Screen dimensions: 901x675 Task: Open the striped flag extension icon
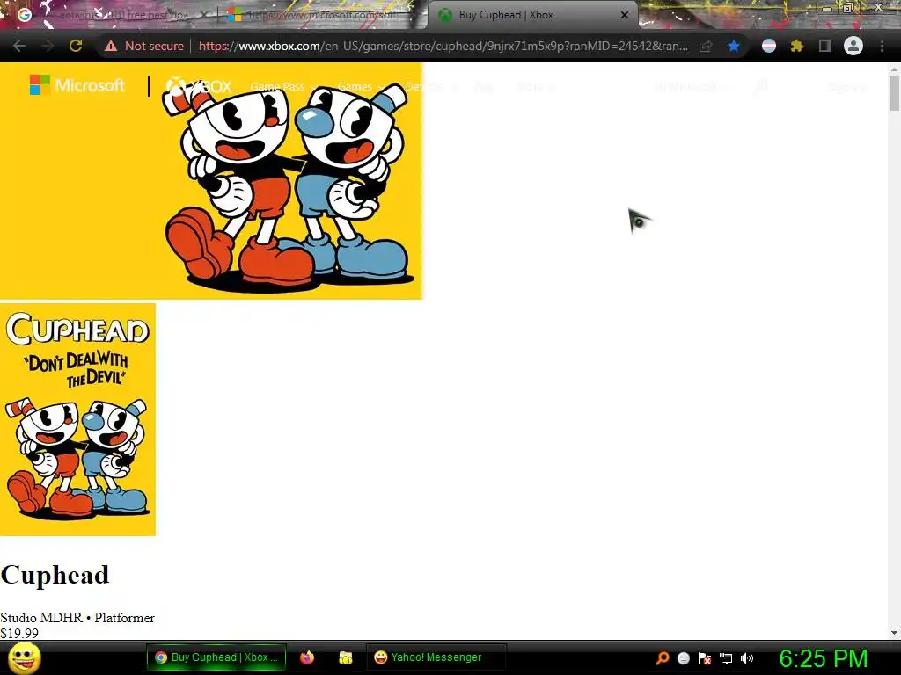[x=769, y=46]
